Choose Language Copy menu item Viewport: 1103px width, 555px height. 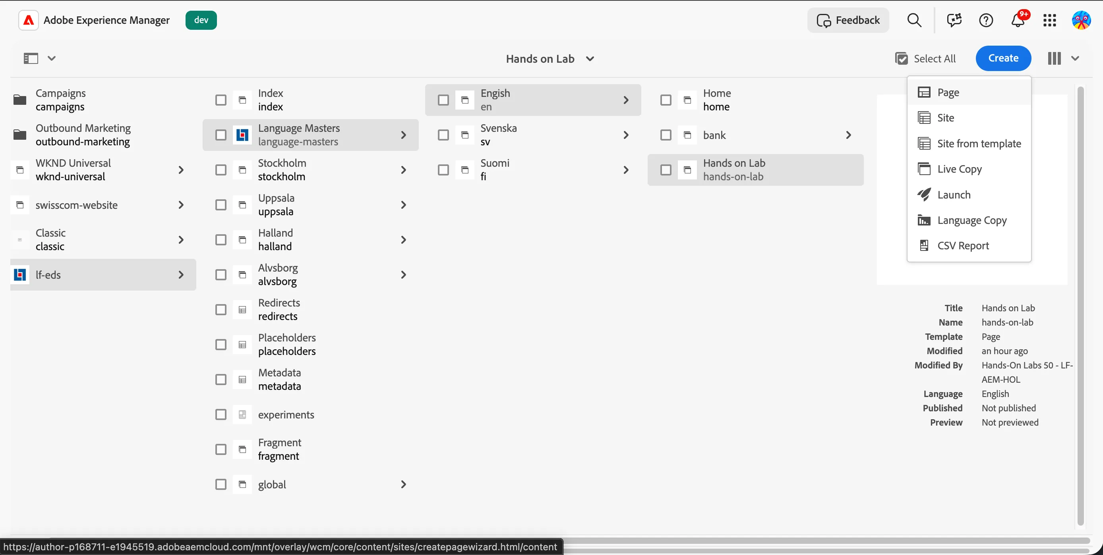pos(969,220)
